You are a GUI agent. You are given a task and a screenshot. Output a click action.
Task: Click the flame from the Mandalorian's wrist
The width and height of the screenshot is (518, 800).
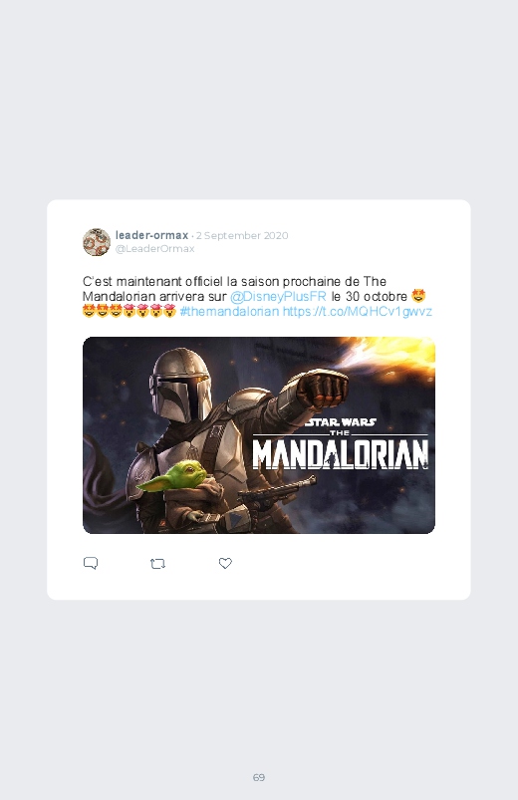[390, 357]
